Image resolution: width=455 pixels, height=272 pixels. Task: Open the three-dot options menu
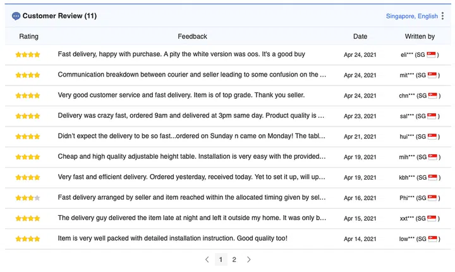coord(442,16)
